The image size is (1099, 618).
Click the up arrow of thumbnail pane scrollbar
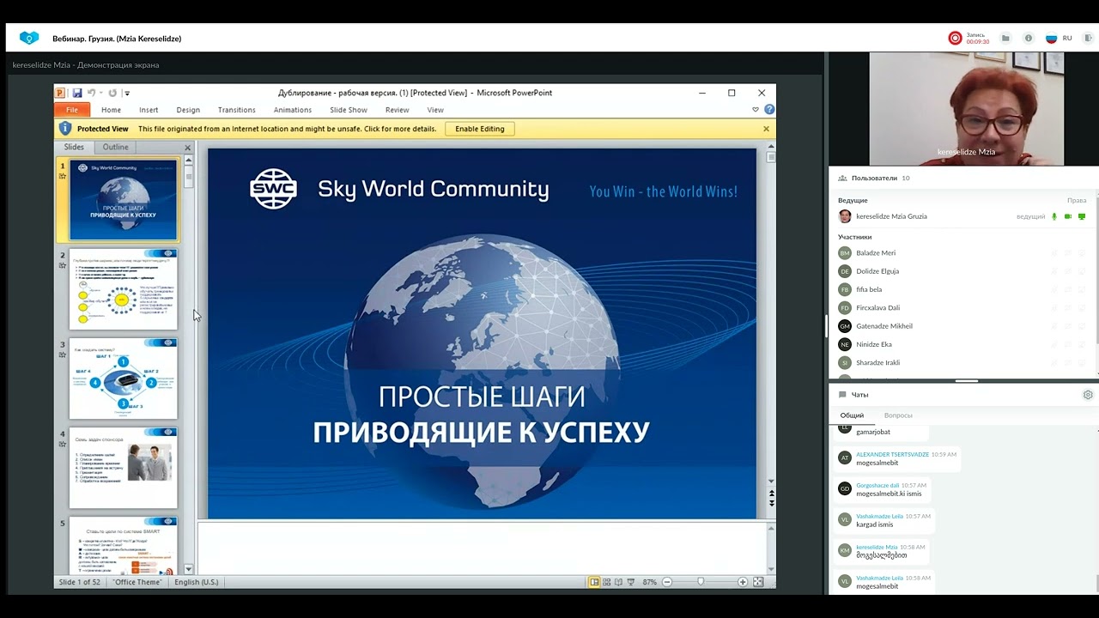click(x=189, y=162)
